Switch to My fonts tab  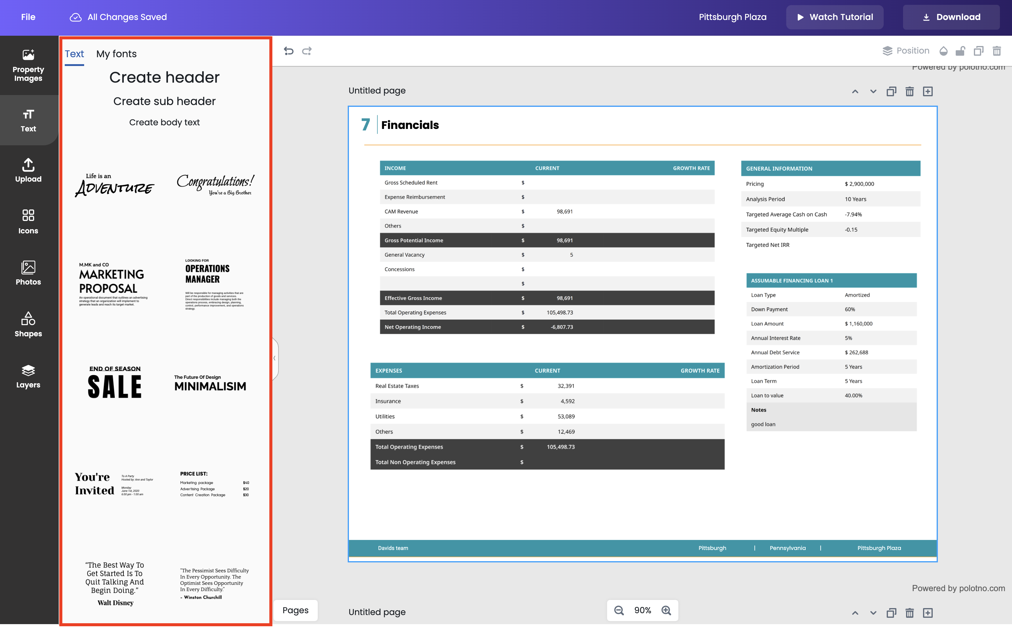116,54
